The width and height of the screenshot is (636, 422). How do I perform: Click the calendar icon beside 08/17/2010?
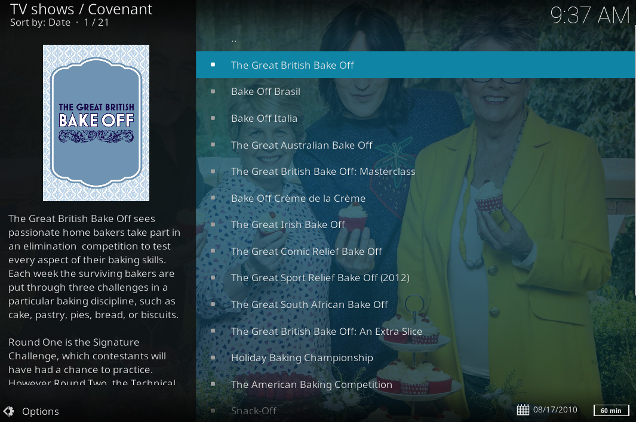(x=523, y=410)
